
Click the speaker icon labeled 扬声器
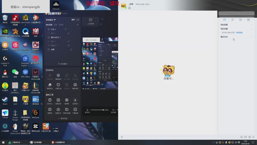pyautogui.click(x=113, y=110)
